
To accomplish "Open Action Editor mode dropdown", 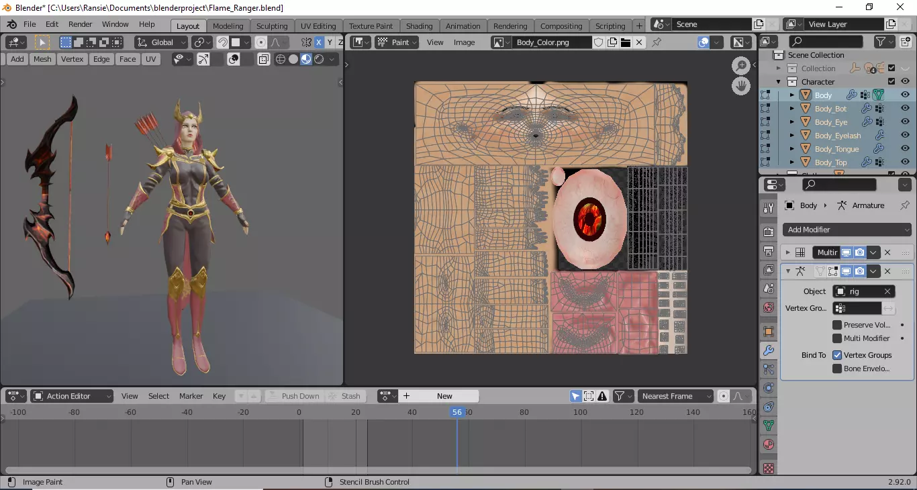I will coord(72,396).
